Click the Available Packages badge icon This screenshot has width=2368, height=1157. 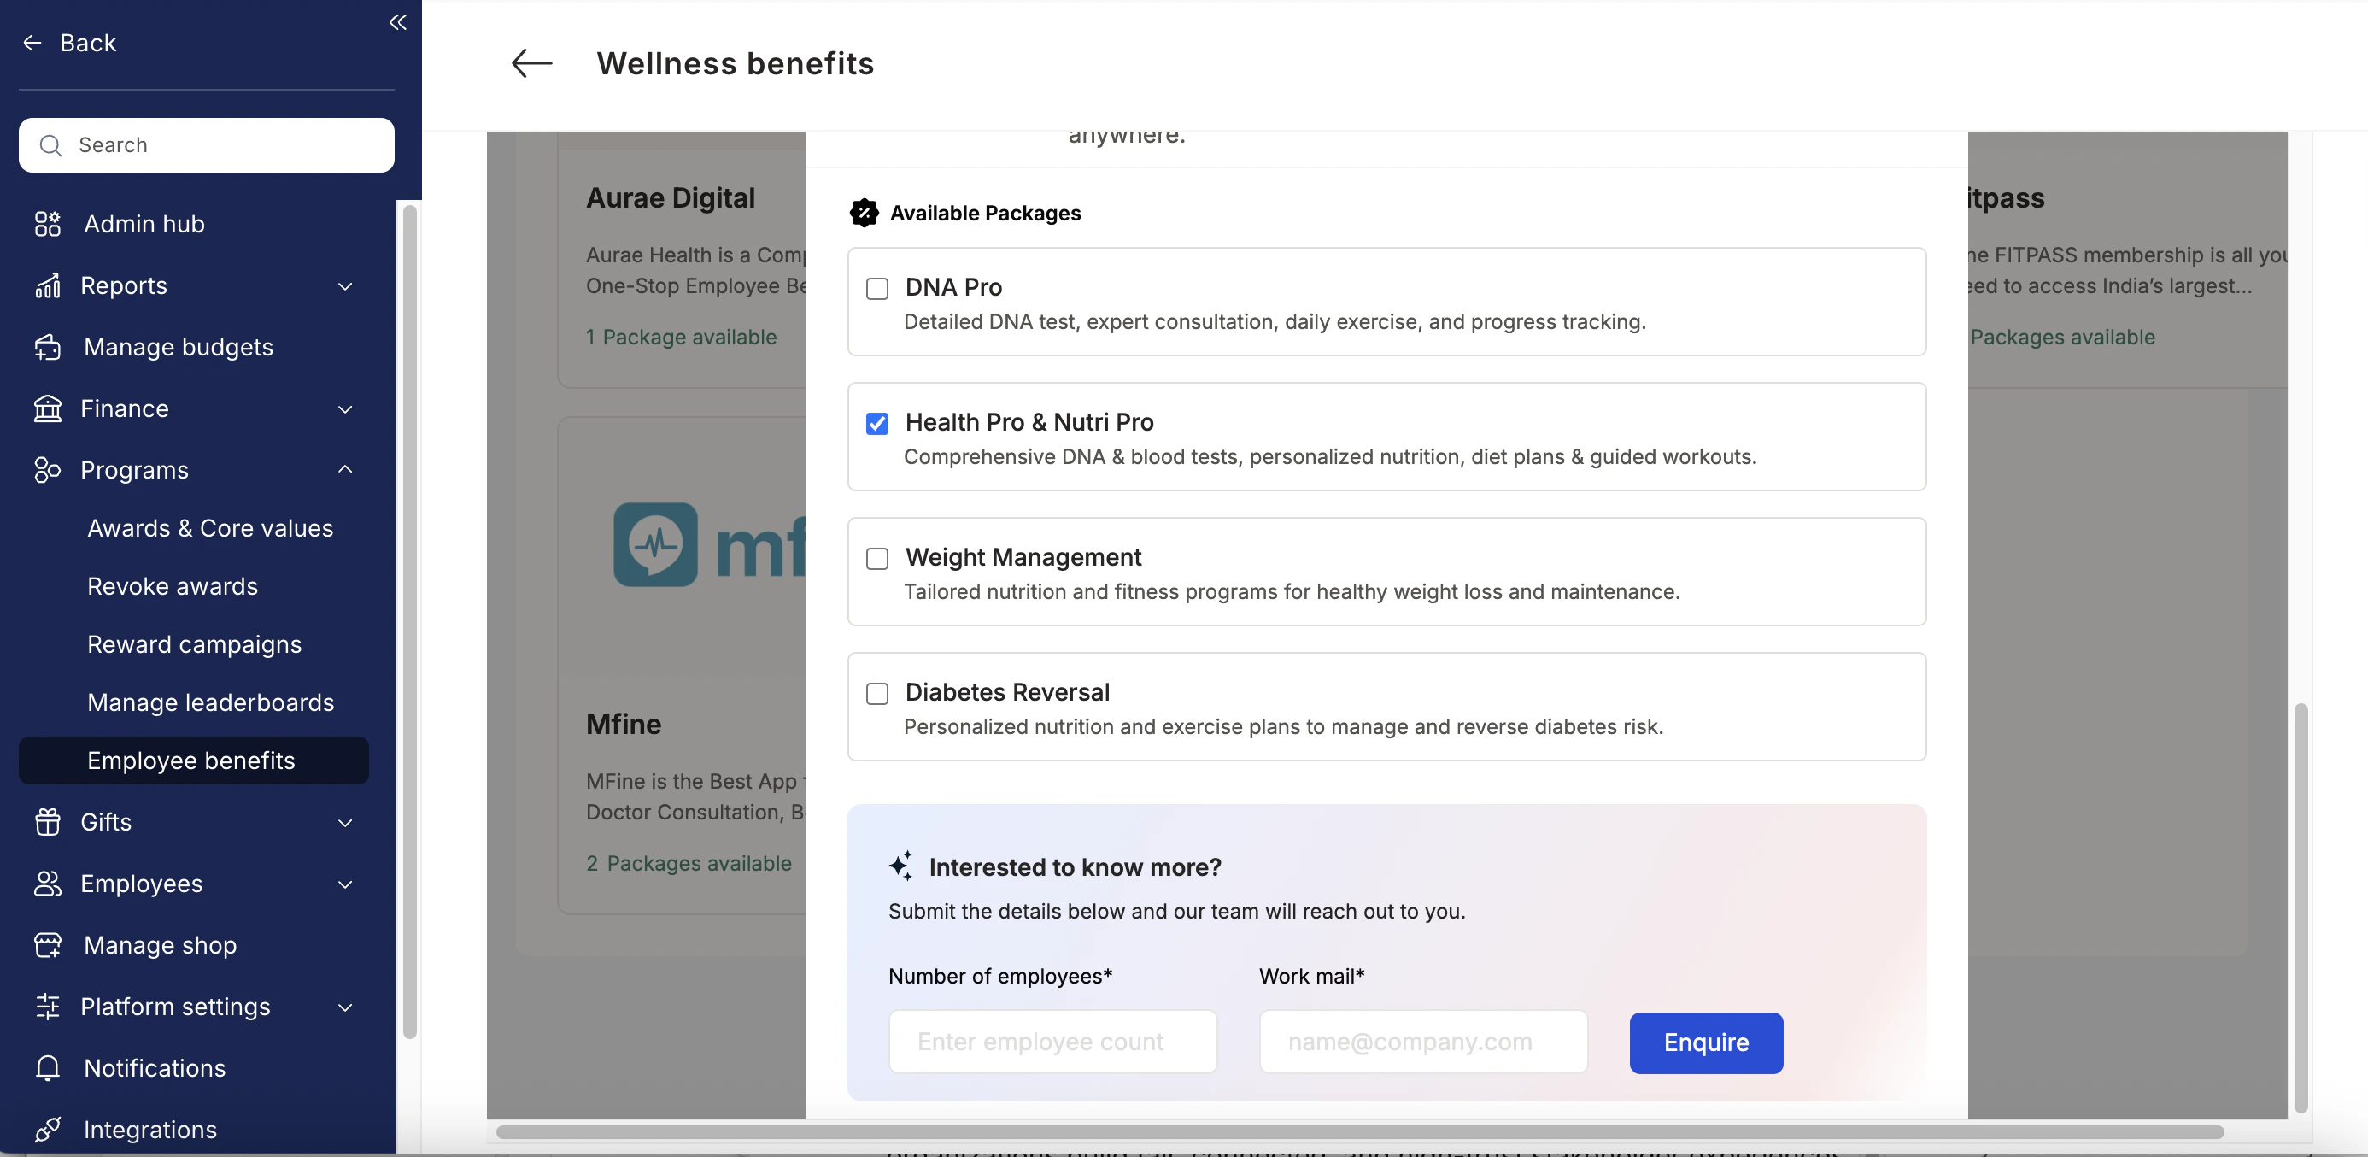click(865, 213)
